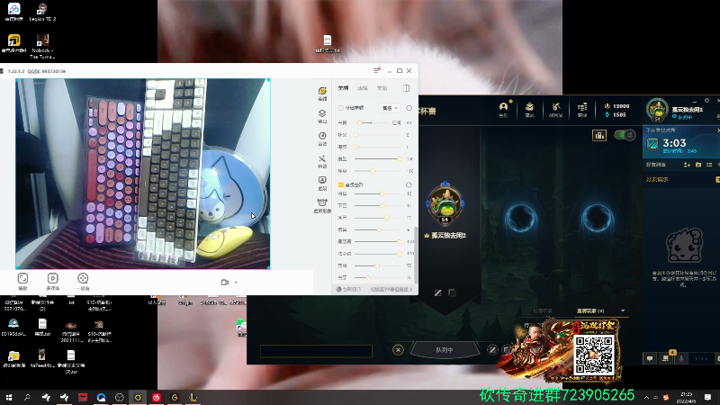Open the Nobody - The Turnaround desktop icon
Screen dimensions: 720x405
click(x=42, y=47)
